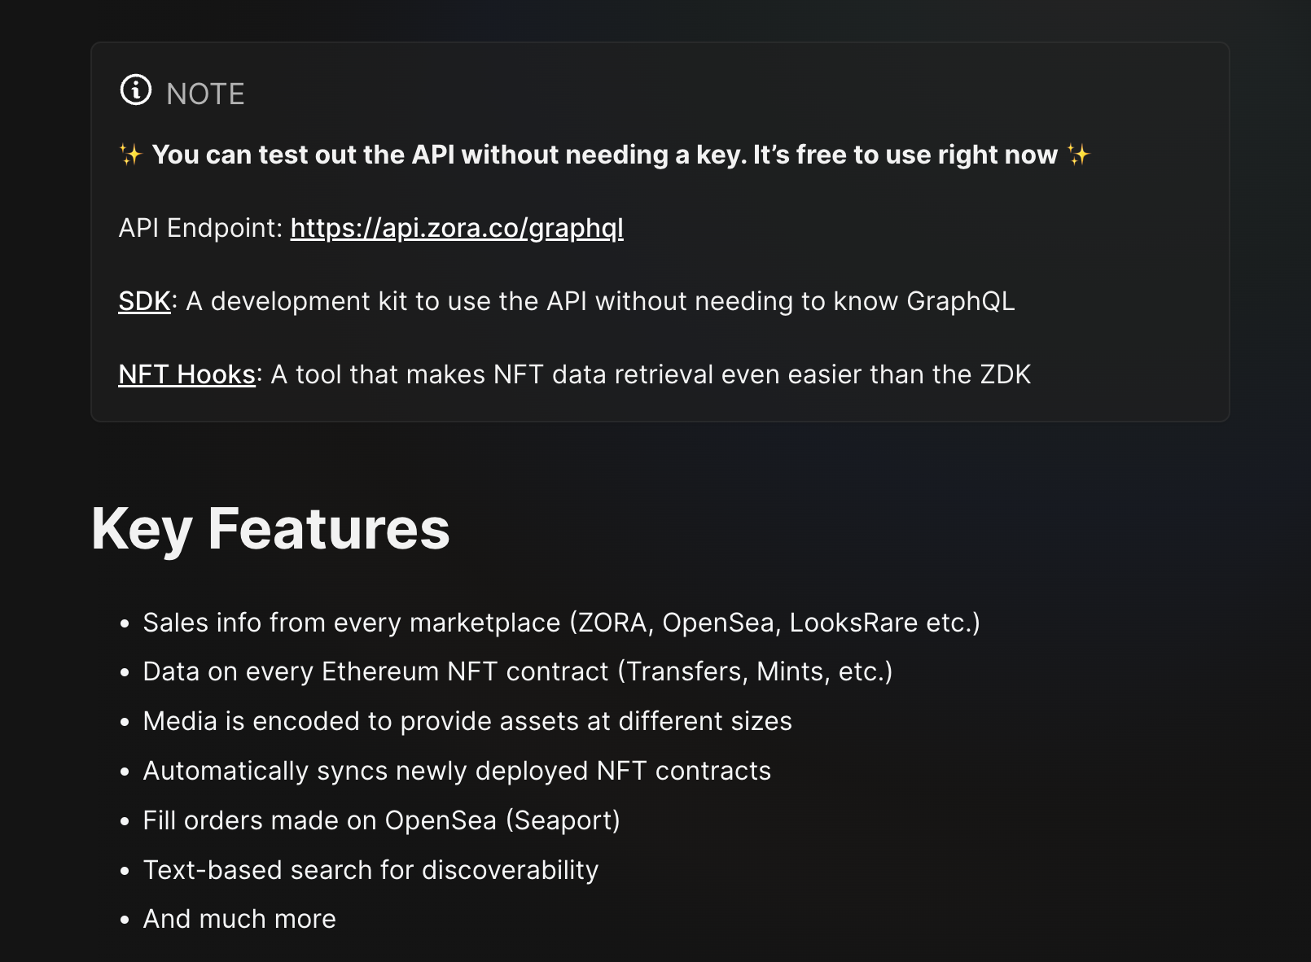Click the SDK description about GraphQL
The image size is (1311, 962).
point(600,301)
